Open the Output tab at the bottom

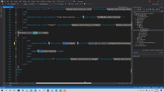(10, 85)
